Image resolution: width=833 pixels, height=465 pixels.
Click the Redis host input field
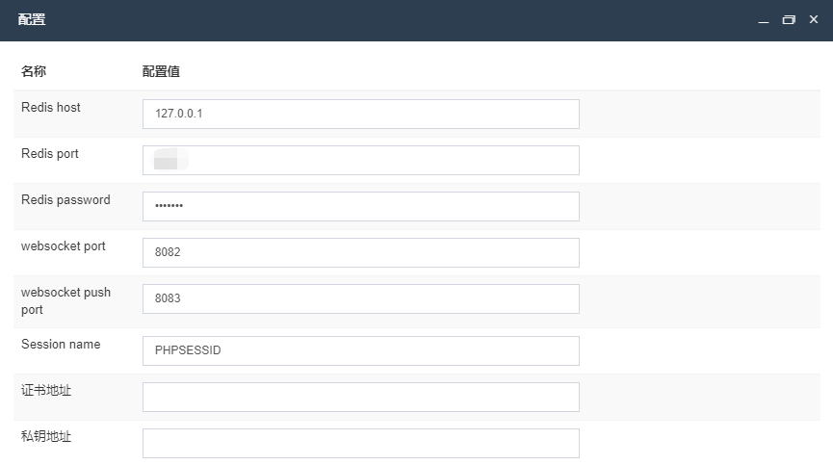click(360, 114)
